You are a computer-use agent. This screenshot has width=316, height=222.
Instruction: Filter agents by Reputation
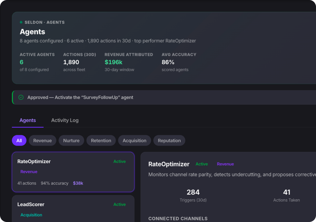pos(169,140)
